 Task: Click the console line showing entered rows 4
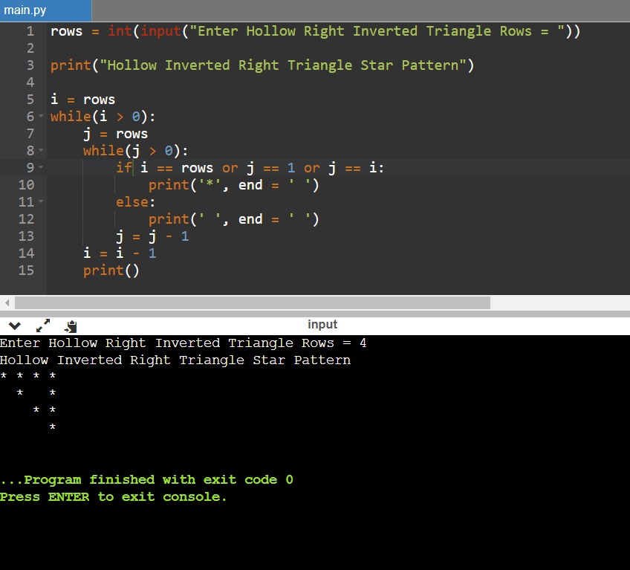(x=183, y=343)
